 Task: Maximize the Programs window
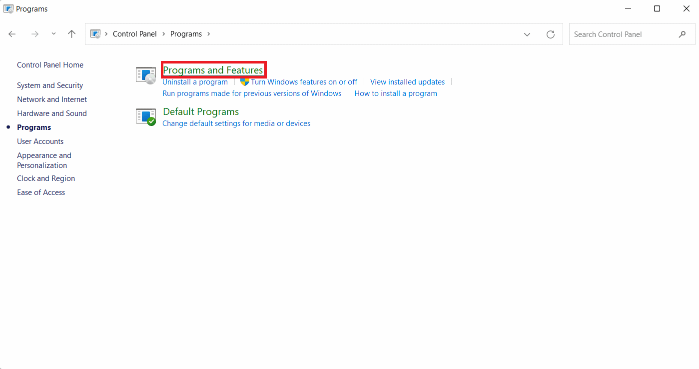point(657,8)
